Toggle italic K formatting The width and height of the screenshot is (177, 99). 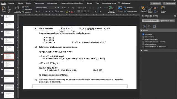pyautogui.click(x=40, y=12)
